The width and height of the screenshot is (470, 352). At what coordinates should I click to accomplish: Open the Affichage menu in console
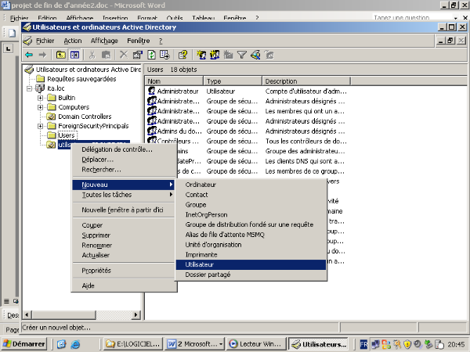[x=103, y=41]
